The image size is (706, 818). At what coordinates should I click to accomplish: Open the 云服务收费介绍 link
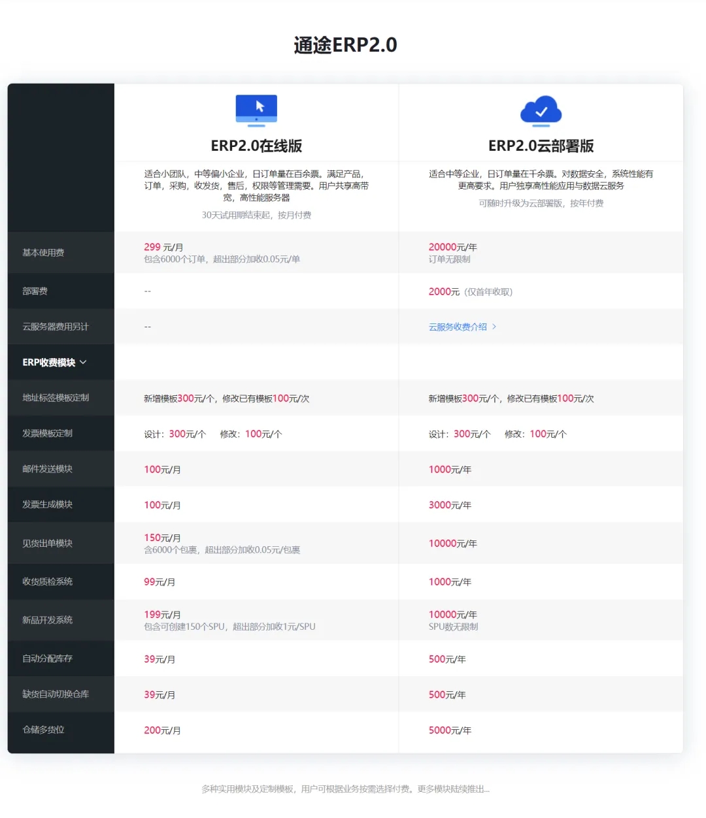[x=458, y=327]
